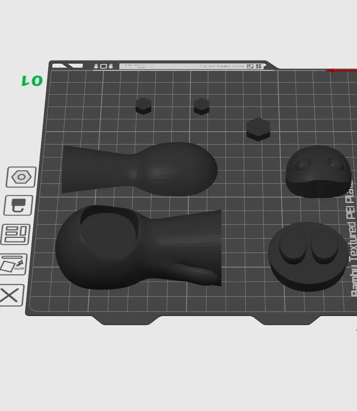The image size is (357, 411).
Task: Auto-orient objects on plate icon
Action: pyautogui.click(x=13, y=264)
